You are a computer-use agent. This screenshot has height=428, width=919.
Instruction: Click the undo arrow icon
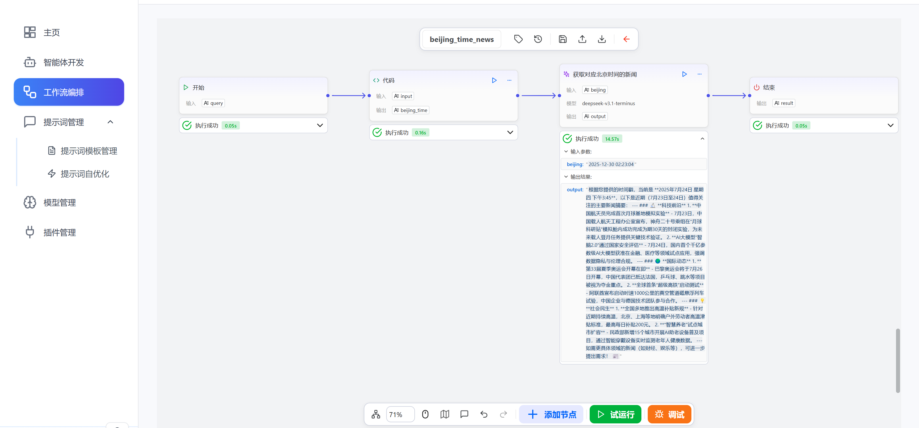click(x=484, y=414)
